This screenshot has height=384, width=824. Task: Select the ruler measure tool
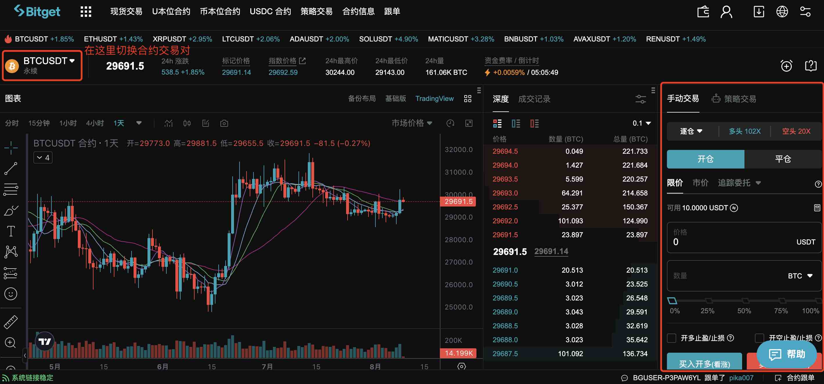click(11, 322)
